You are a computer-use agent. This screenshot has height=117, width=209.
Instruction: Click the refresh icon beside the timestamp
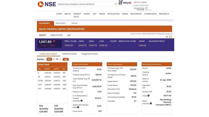[x=171, y=37]
